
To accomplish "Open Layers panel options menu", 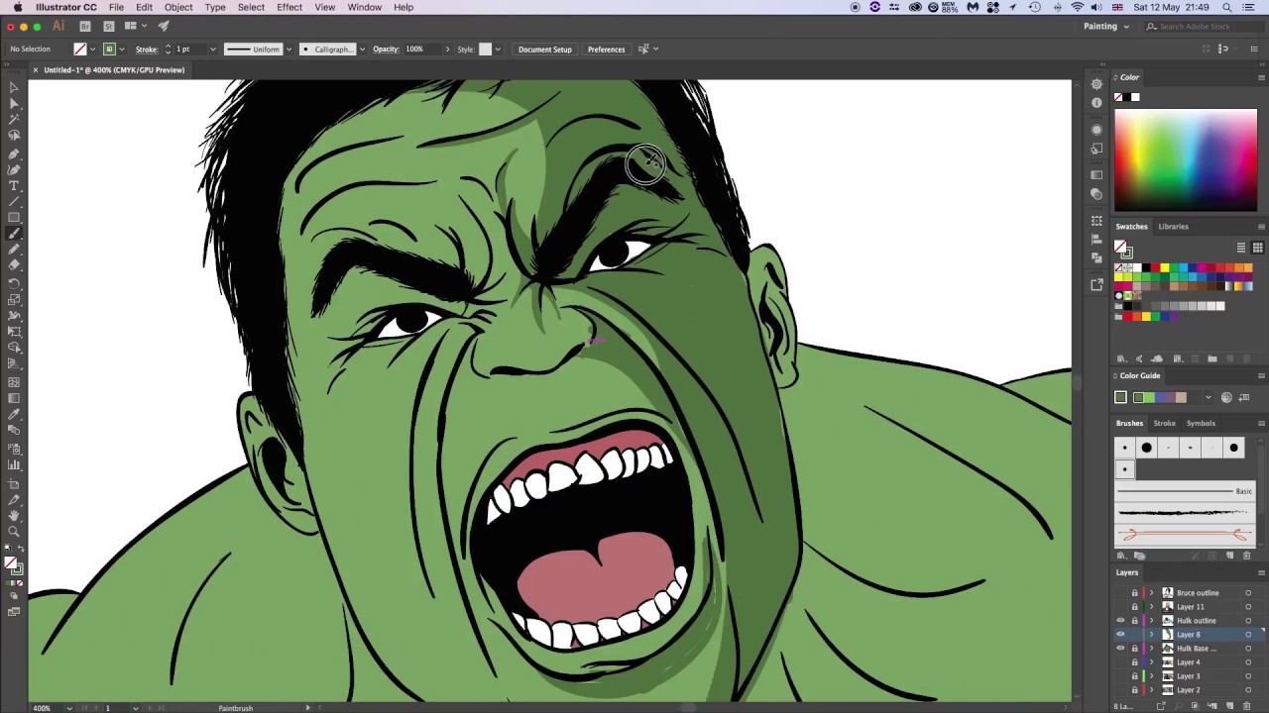I will [1261, 572].
